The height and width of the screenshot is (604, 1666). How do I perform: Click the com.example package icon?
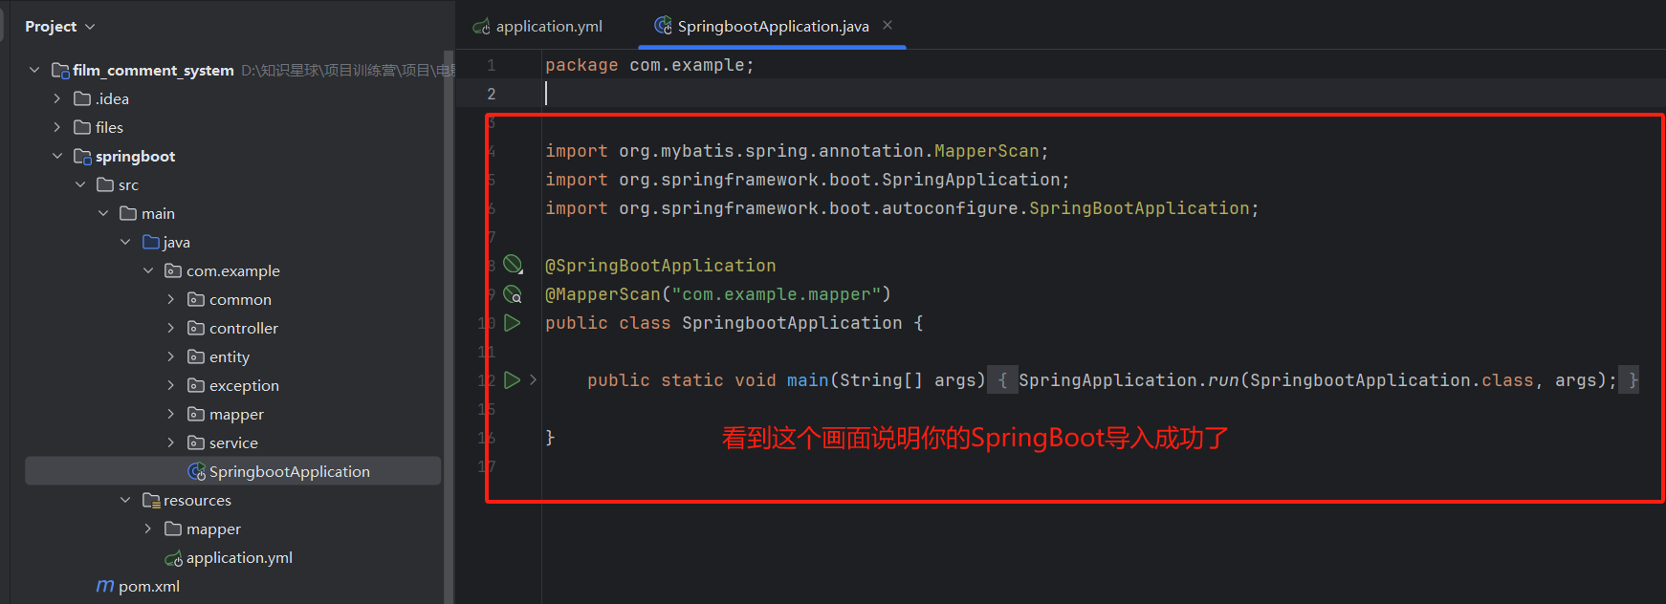pyautogui.click(x=174, y=271)
